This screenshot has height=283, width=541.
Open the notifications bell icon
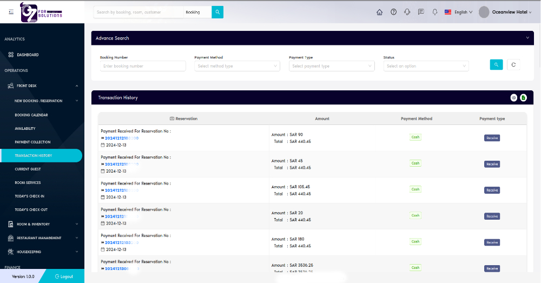point(435,12)
